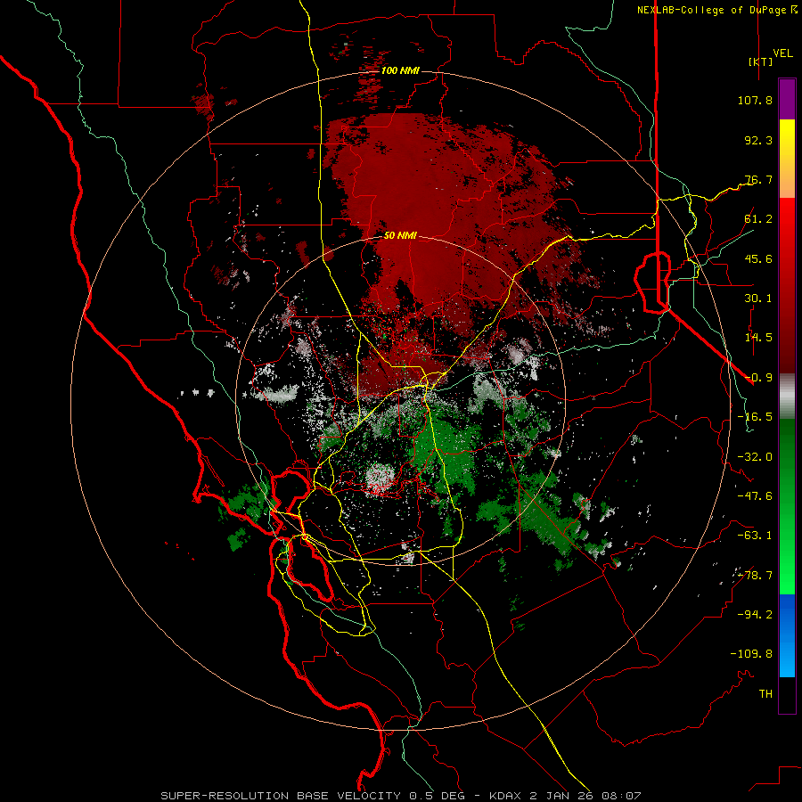Click the 100 NMI range ring label
The height and width of the screenshot is (802, 802).
tap(400, 70)
